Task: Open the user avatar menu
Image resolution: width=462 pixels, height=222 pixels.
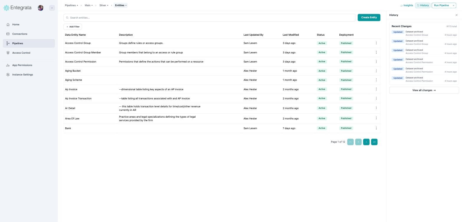Action: [x=41, y=8]
